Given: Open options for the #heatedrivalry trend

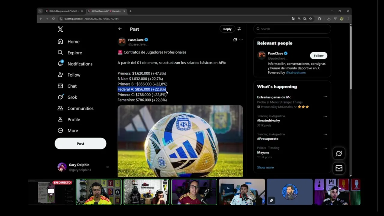Looking at the screenshot, I should (325, 116).
